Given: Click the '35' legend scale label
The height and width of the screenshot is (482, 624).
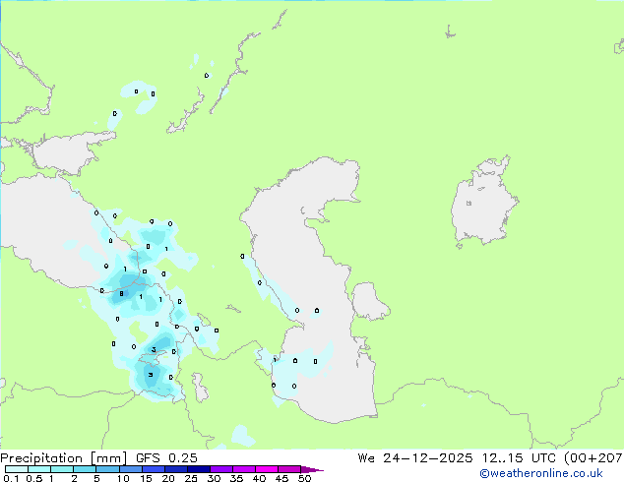Looking at the screenshot, I should pos(236,478).
